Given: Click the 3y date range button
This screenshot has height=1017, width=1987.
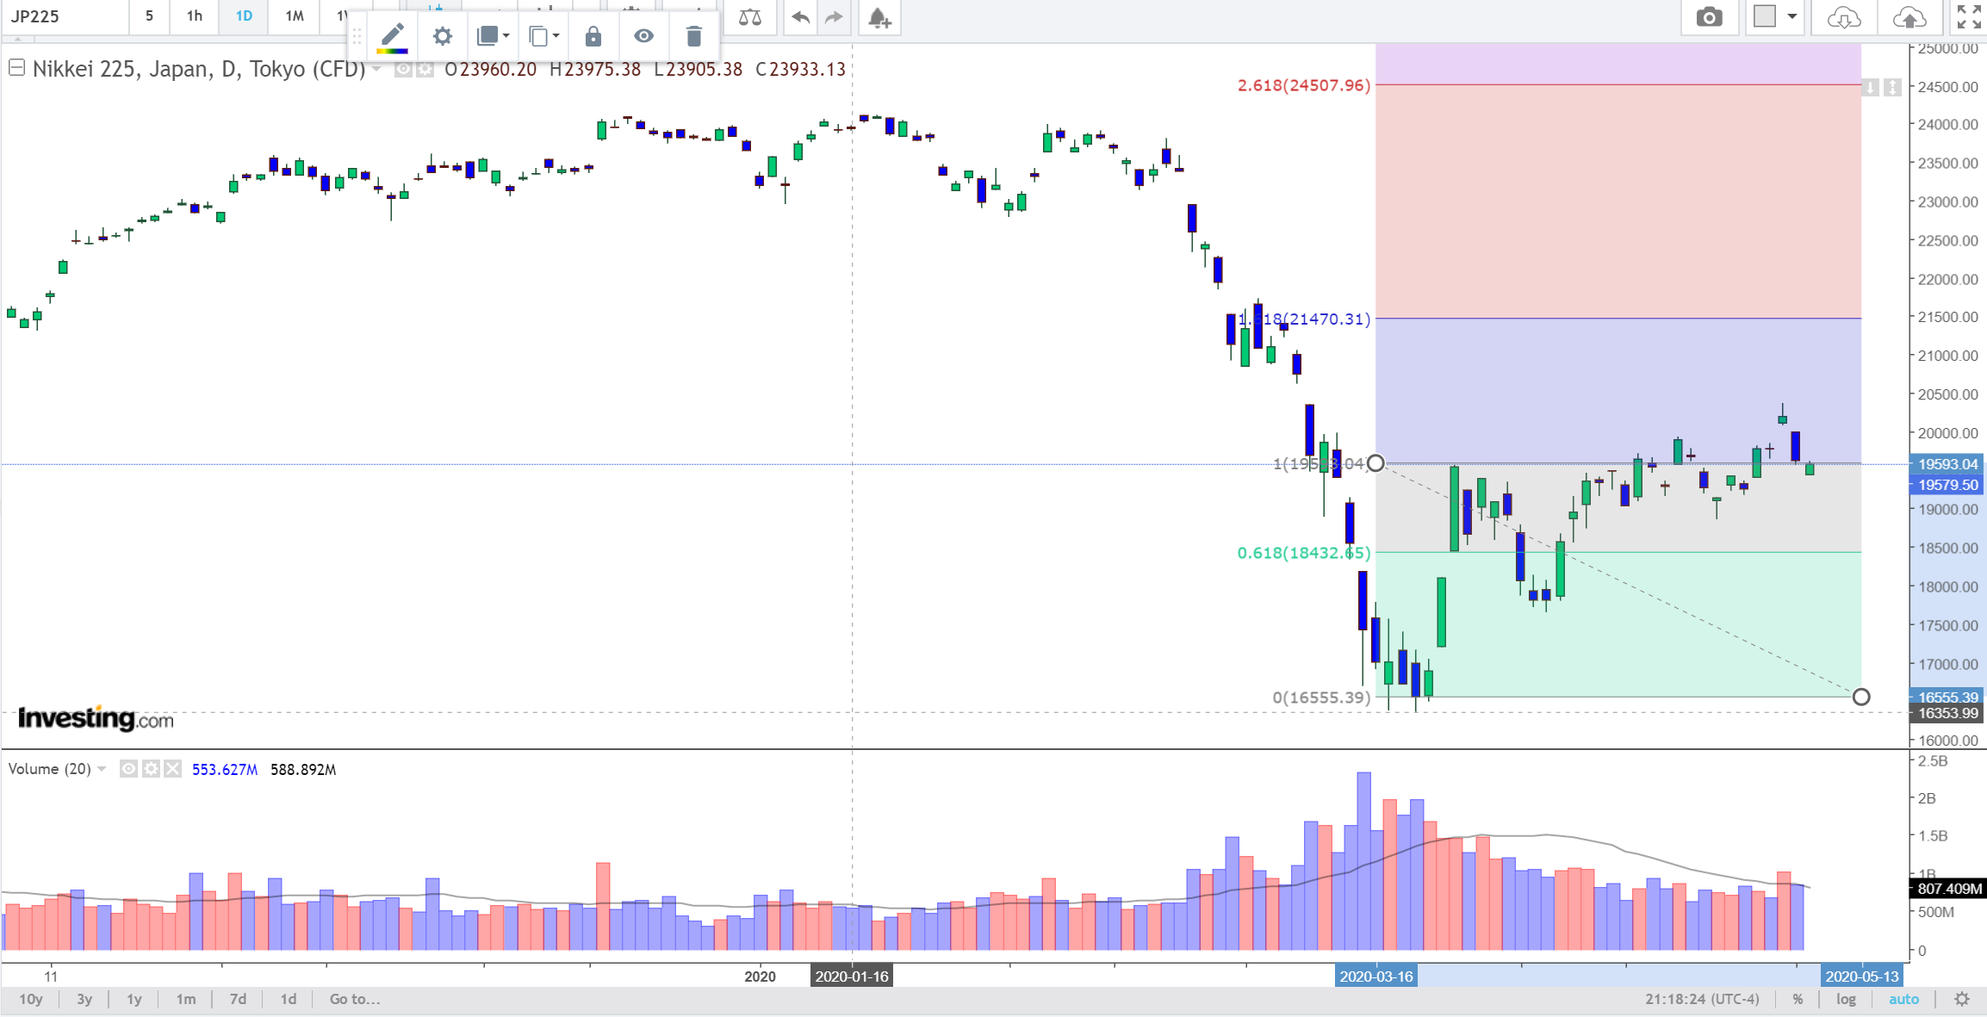Looking at the screenshot, I should pyautogui.click(x=84, y=999).
